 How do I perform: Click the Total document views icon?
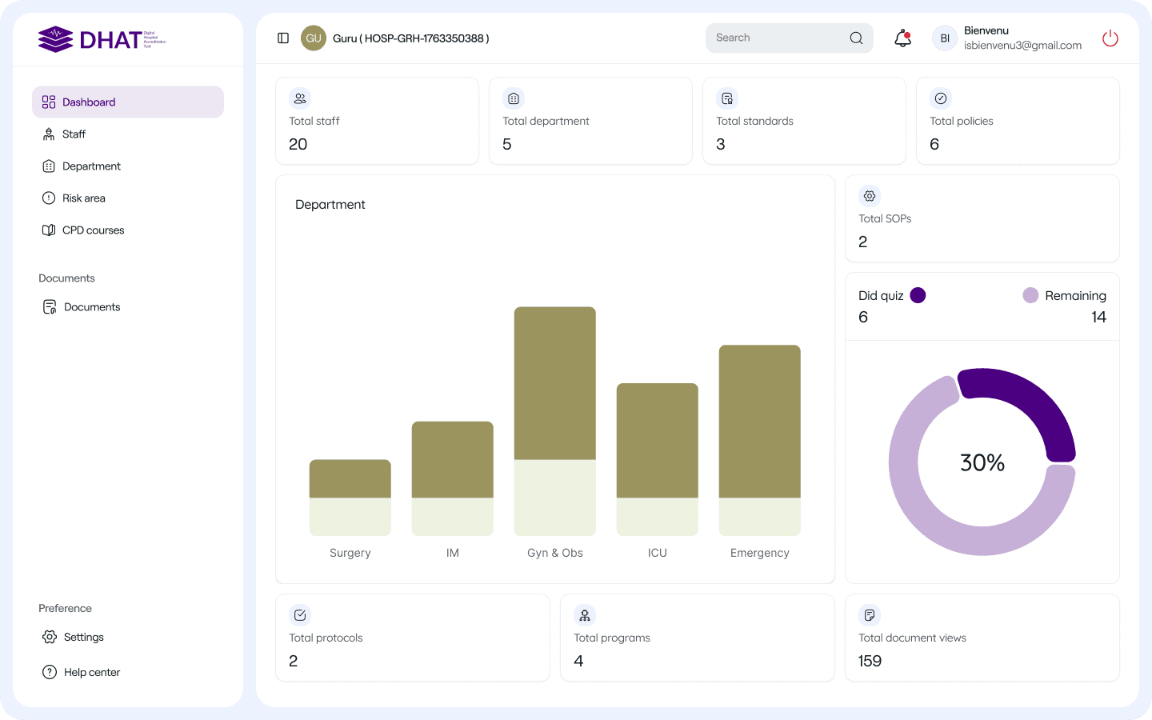870,615
